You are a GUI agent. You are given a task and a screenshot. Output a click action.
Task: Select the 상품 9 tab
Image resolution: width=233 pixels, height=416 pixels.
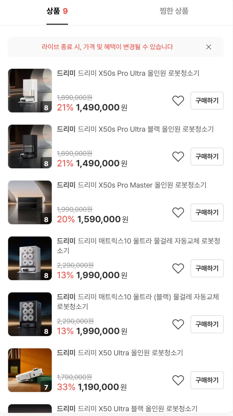[57, 11]
